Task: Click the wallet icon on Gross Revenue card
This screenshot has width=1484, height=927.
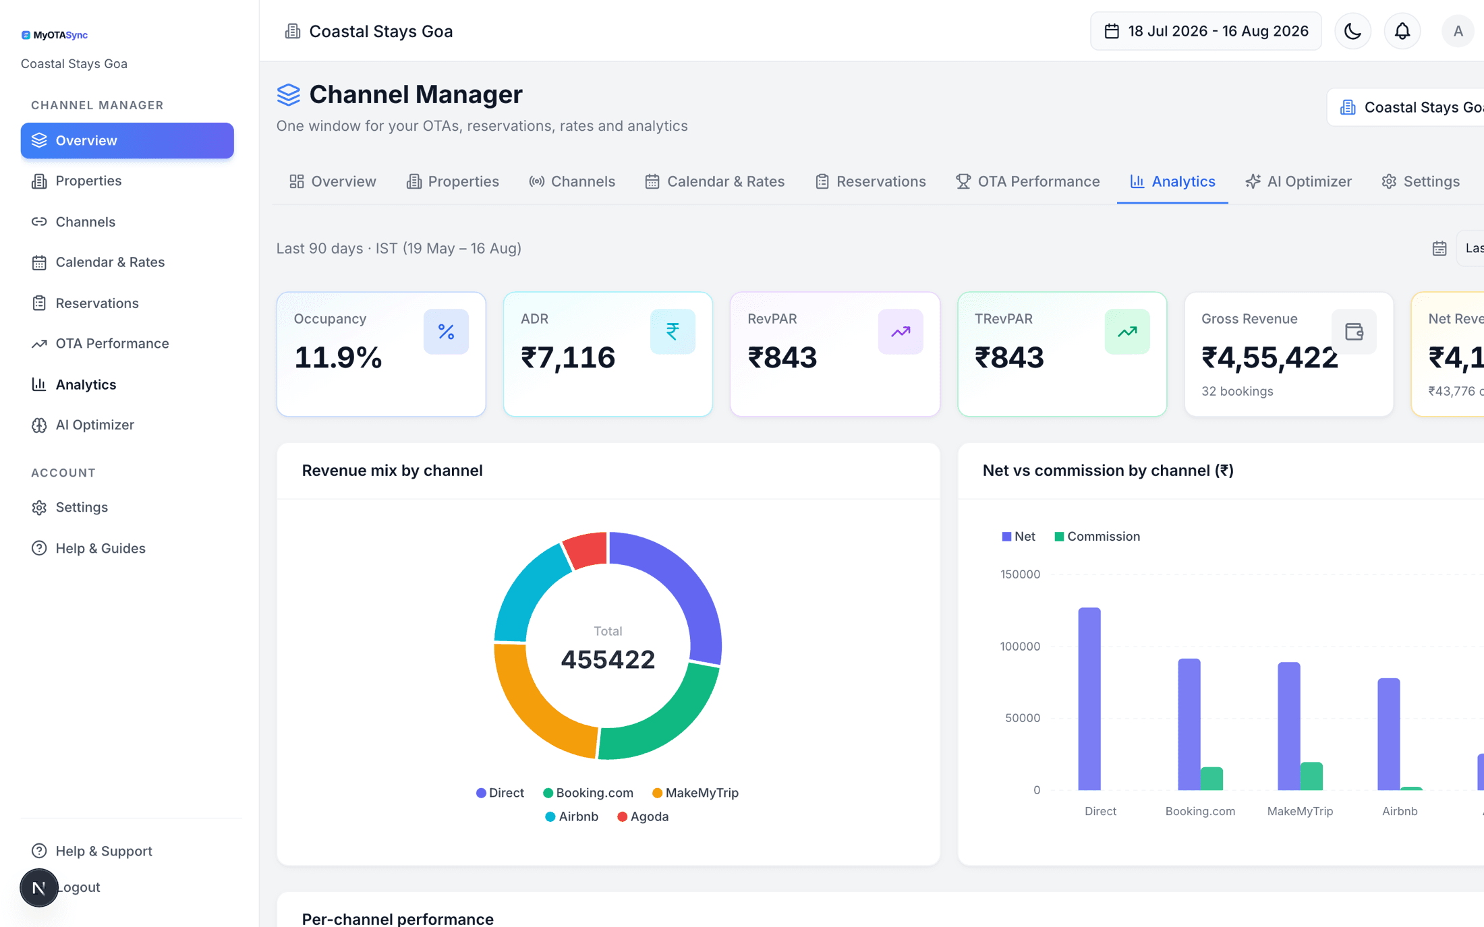Action: point(1354,332)
